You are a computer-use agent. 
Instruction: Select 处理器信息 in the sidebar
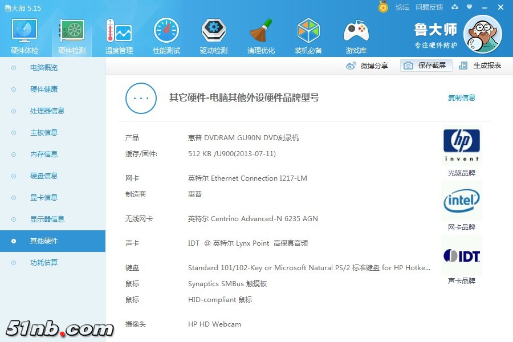(x=47, y=111)
